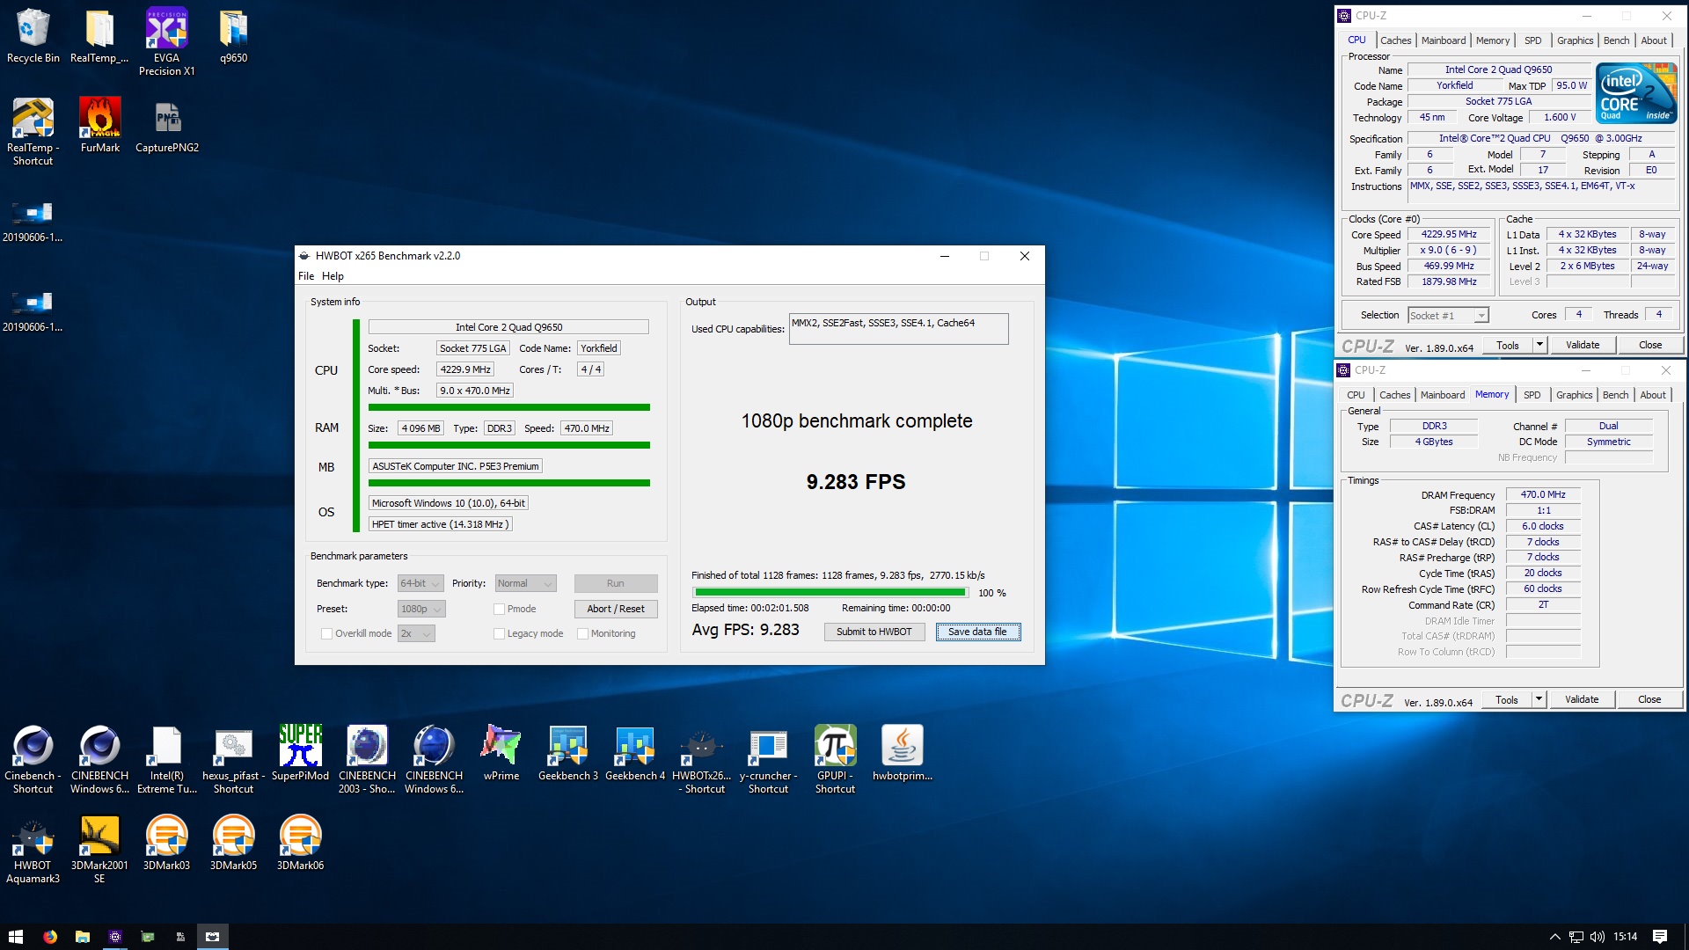Open File Explorer from taskbar
This screenshot has width=1689, height=950.
(82, 937)
